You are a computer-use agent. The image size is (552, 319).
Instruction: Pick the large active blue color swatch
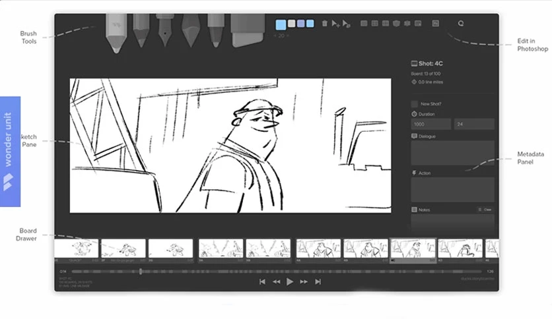281,24
